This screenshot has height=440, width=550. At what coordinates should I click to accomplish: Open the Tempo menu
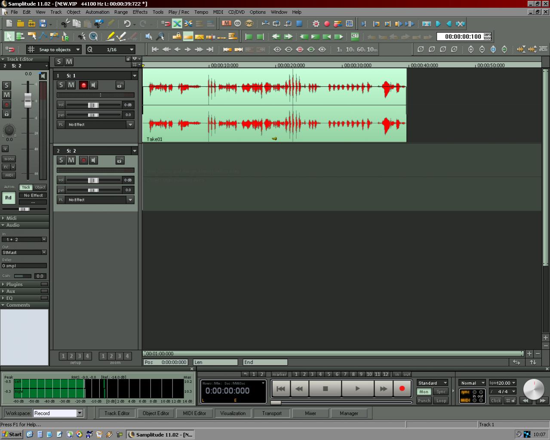(201, 12)
